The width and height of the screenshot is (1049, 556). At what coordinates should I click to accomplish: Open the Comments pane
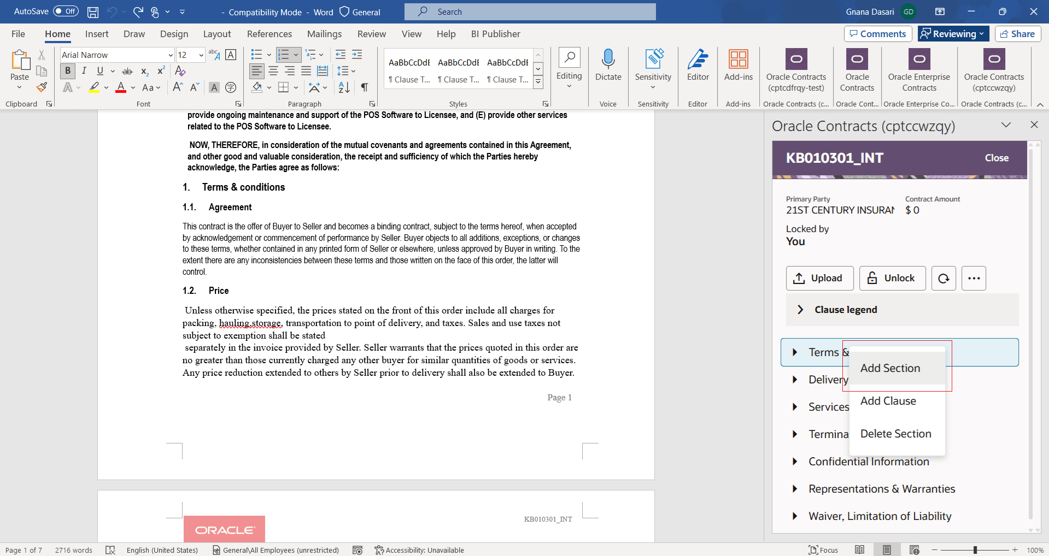point(878,34)
